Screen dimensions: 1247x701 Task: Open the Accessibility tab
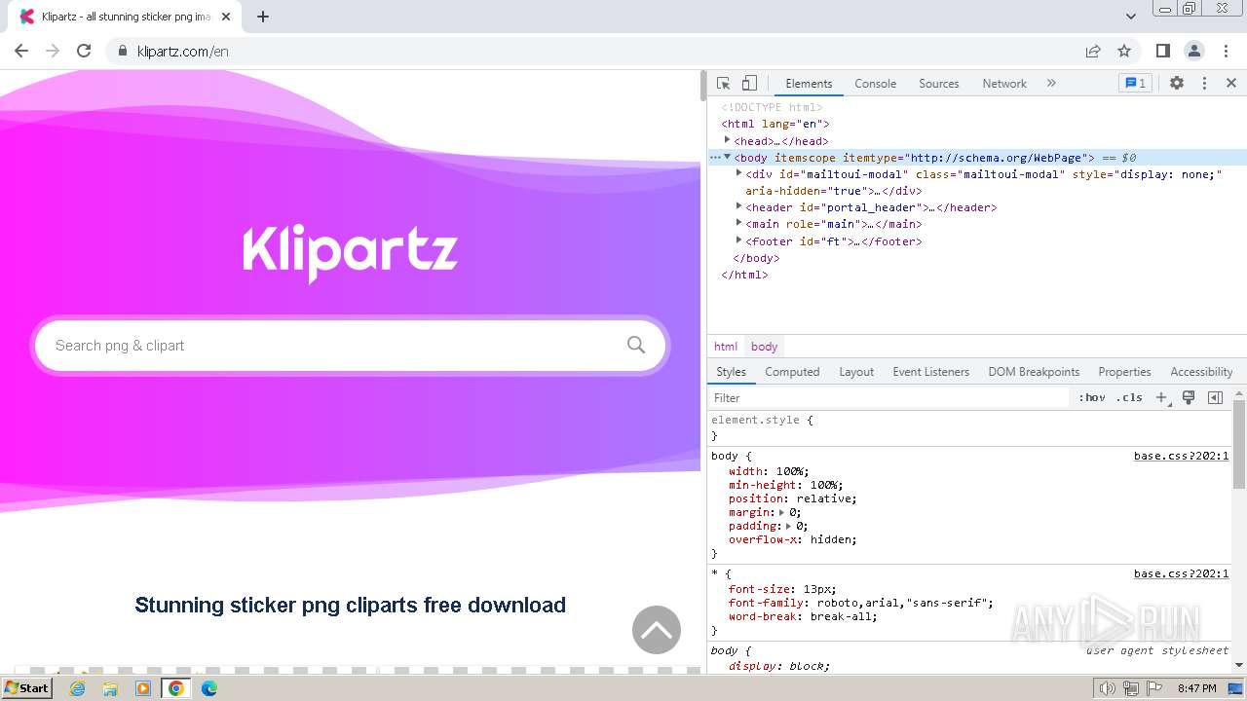tap(1201, 372)
